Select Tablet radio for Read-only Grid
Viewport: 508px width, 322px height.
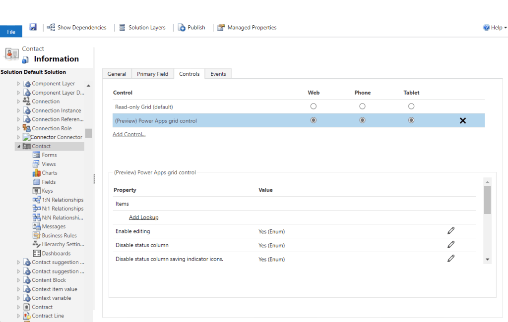click(411, 107)
